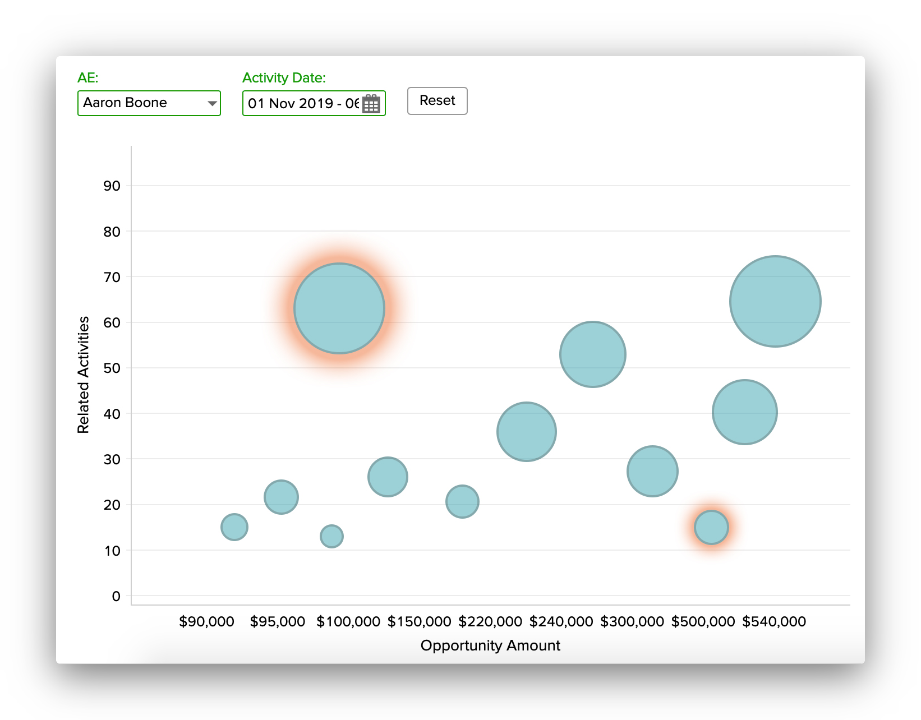Click the Activity Date: filter label

(x=284, y=78)
